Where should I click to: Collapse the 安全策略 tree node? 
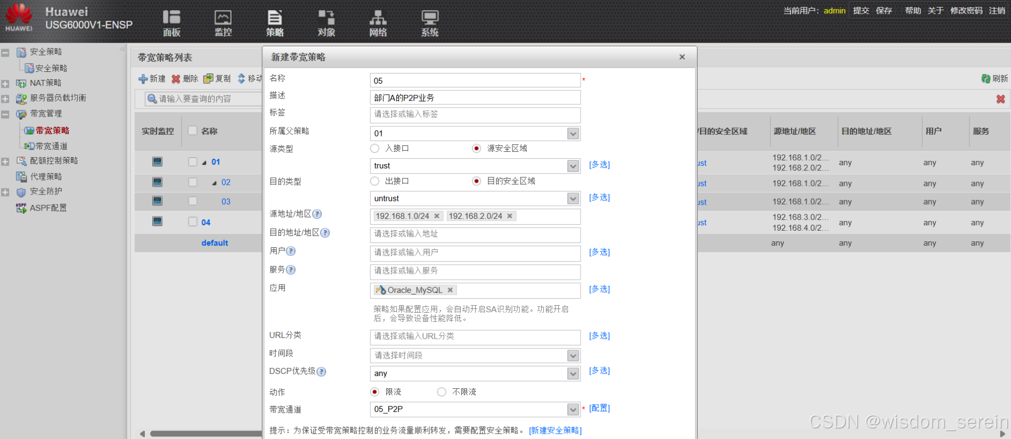5,53
